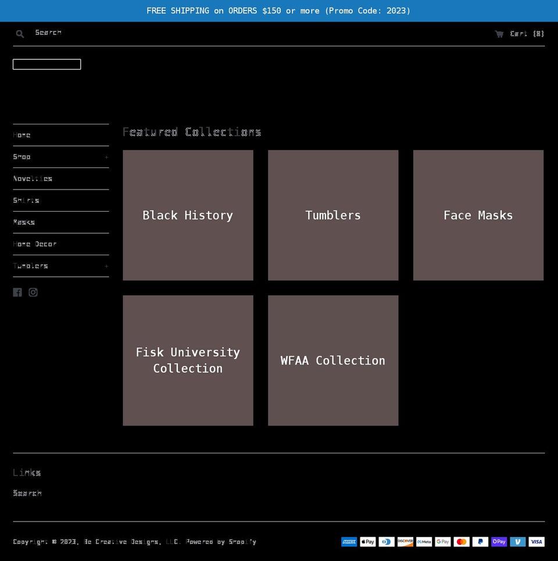The width and height of the screenshot is (558, 561).
Task: Open Novelties in sidebar menu
Action: pyautogui.click(x=33, y=179)
